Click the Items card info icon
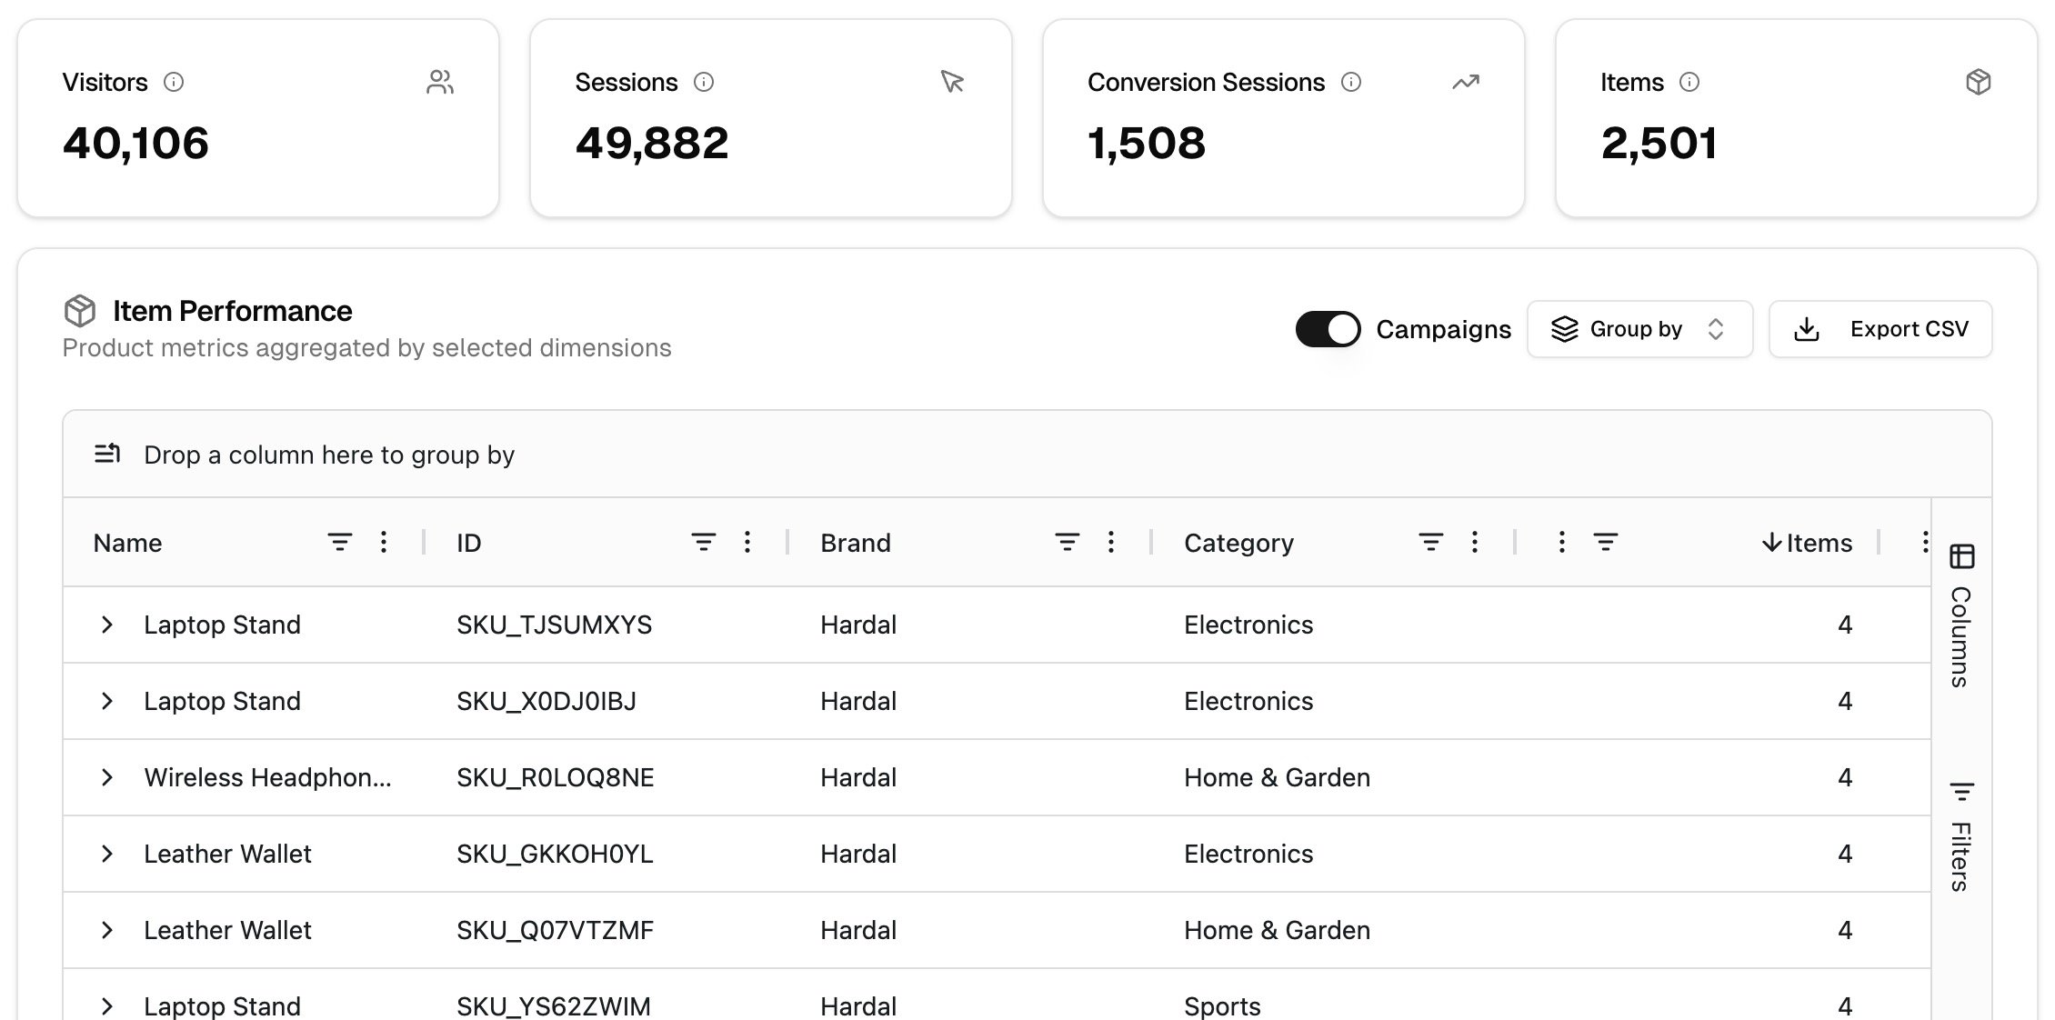Viewport: 2055px width, 1020px height. (1689, 83)
